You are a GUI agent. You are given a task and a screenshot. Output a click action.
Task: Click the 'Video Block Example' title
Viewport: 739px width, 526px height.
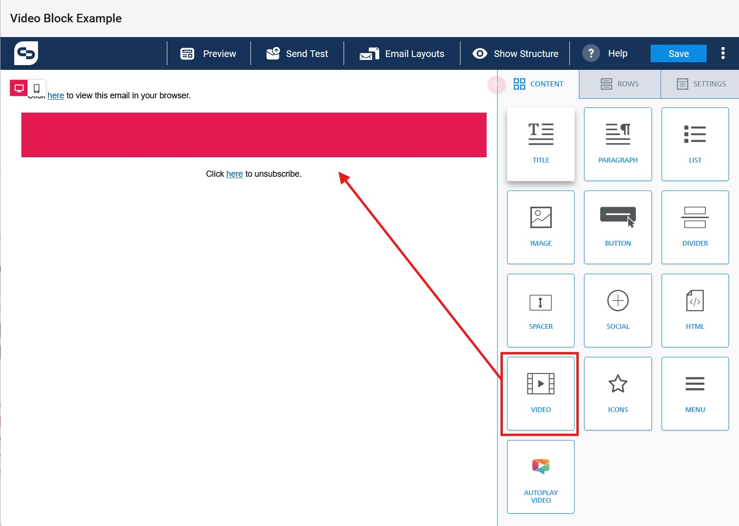(x=66, y=19)
